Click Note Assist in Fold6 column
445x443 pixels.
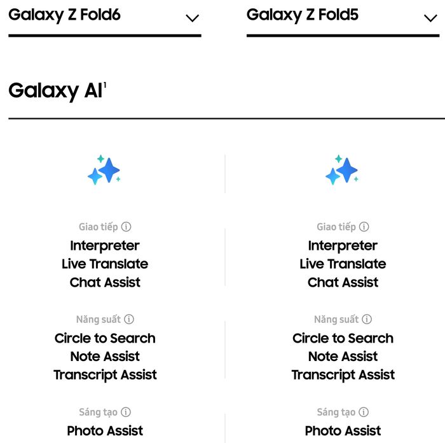105,357
